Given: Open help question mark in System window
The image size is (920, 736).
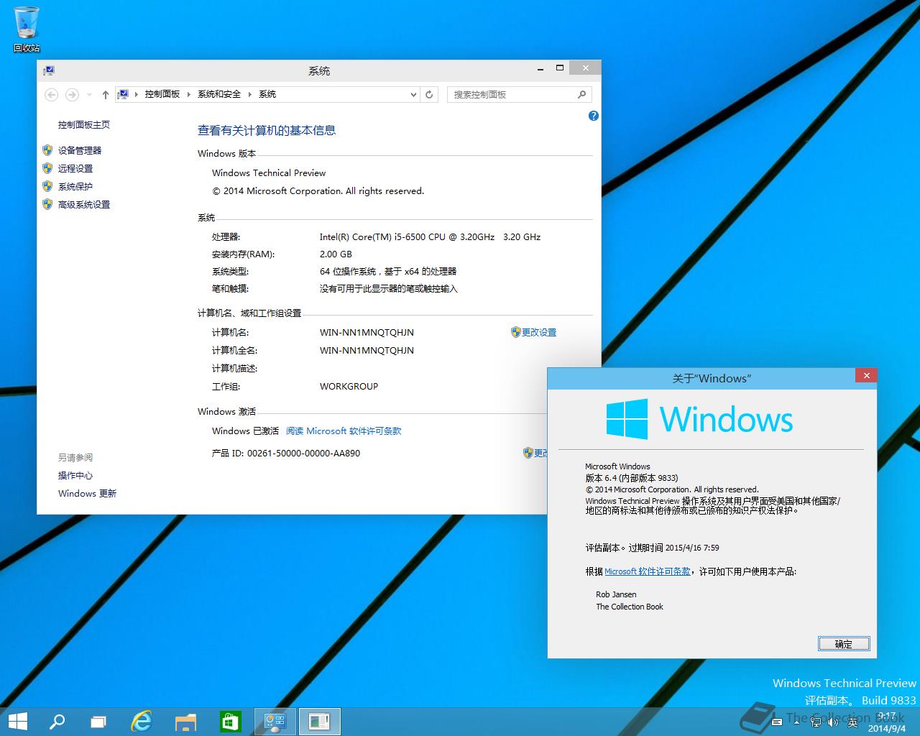Looking at the screenshot, I should pyautogui.click(x=593, y=116).
